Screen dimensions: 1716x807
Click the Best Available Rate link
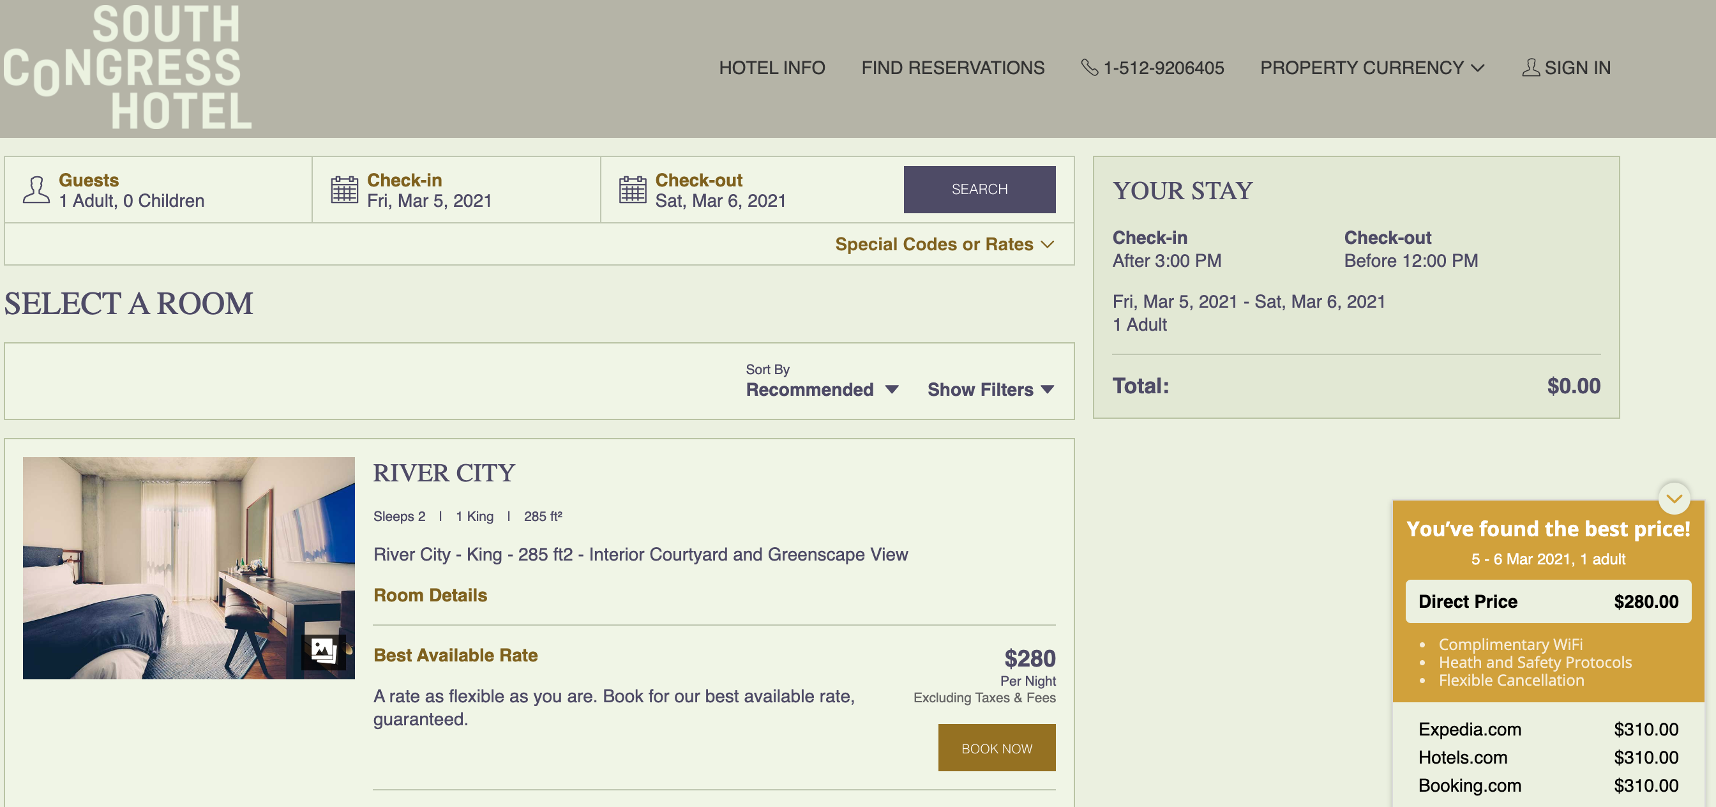455,655
